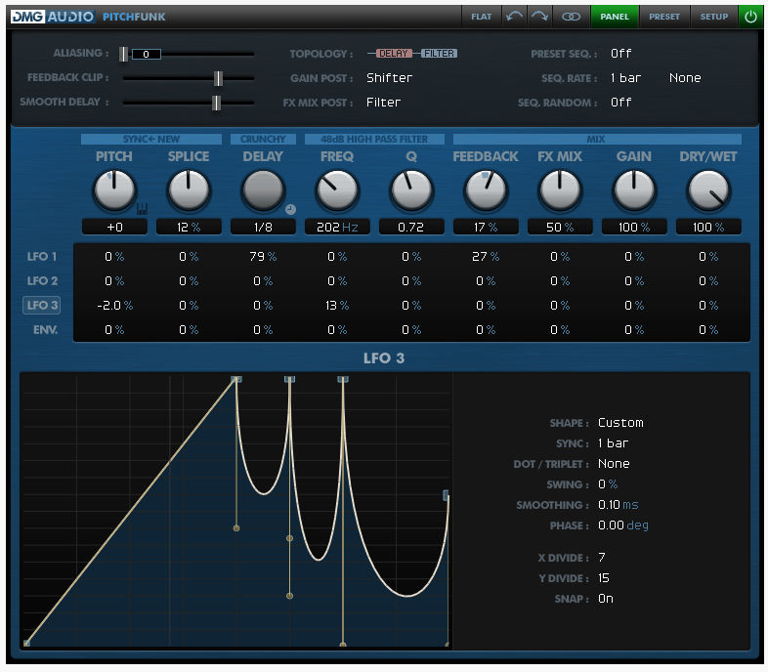The width and height of the screenshot is (768, 672).
Task: Toggle Preset Seq. Off value
Action: tap(621, 54)
